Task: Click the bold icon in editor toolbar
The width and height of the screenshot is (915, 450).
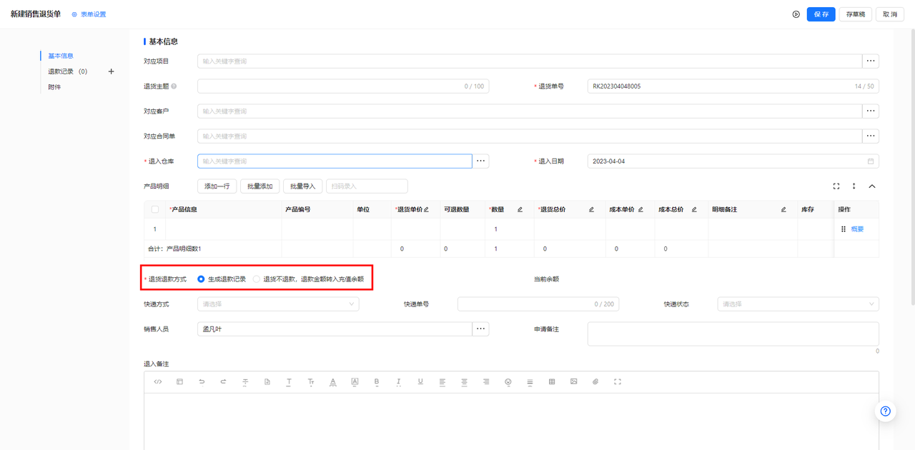Action: [377, 382]
